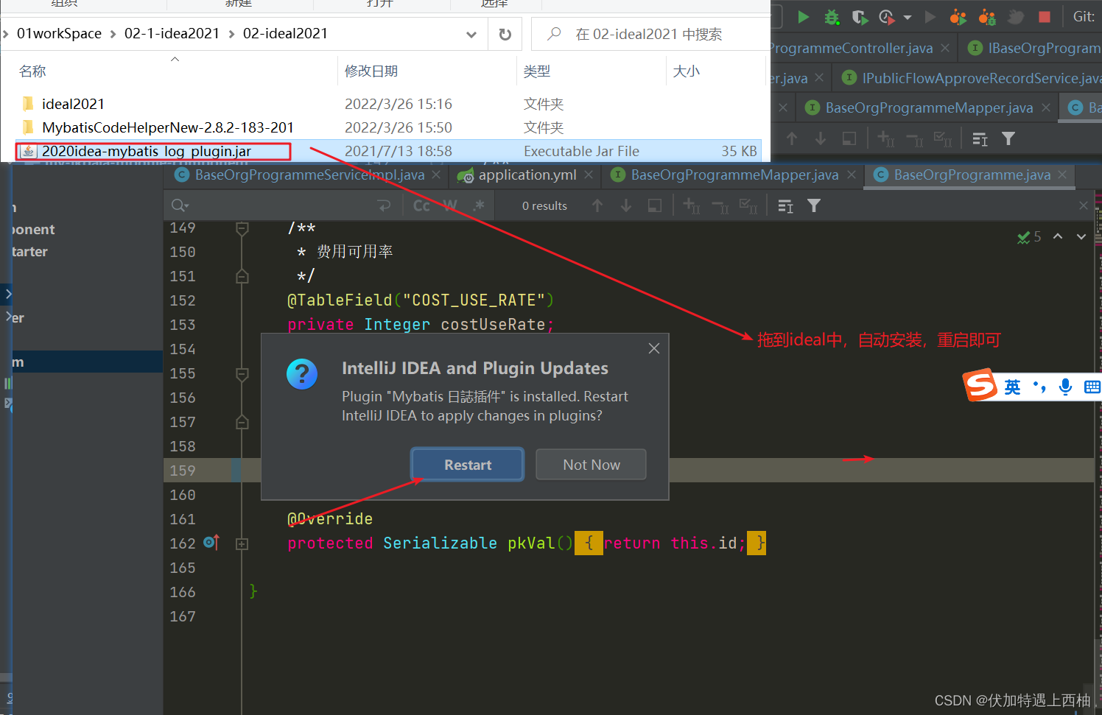The width and height of the screenshot is (1102, 715).
Task: Click the dimmed gray play icon in the run toolbar
Action: point(930,16)
